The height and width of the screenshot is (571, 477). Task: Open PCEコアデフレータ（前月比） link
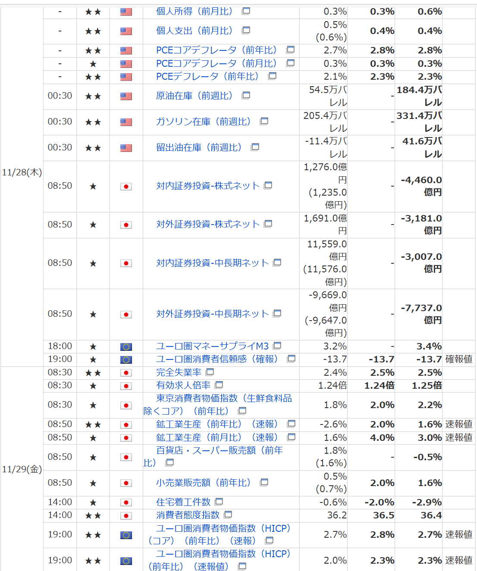(x=217, y=63)
